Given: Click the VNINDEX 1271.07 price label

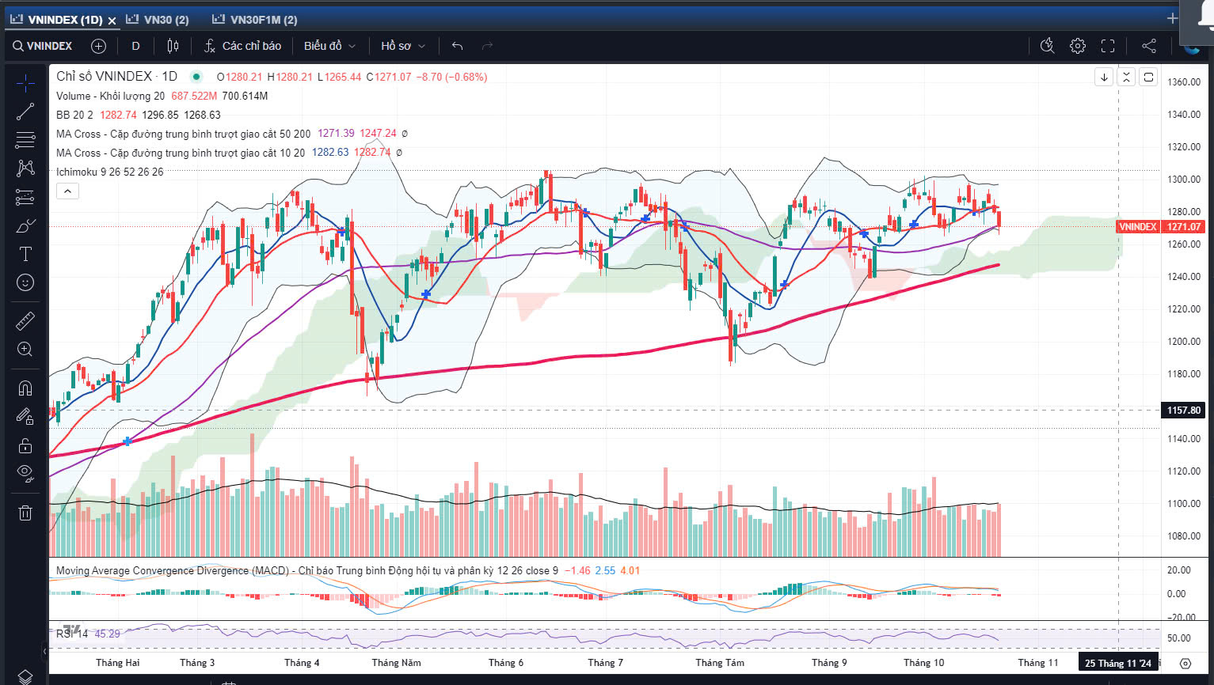Looking at the screenshot, I should tap(1160, 227).
